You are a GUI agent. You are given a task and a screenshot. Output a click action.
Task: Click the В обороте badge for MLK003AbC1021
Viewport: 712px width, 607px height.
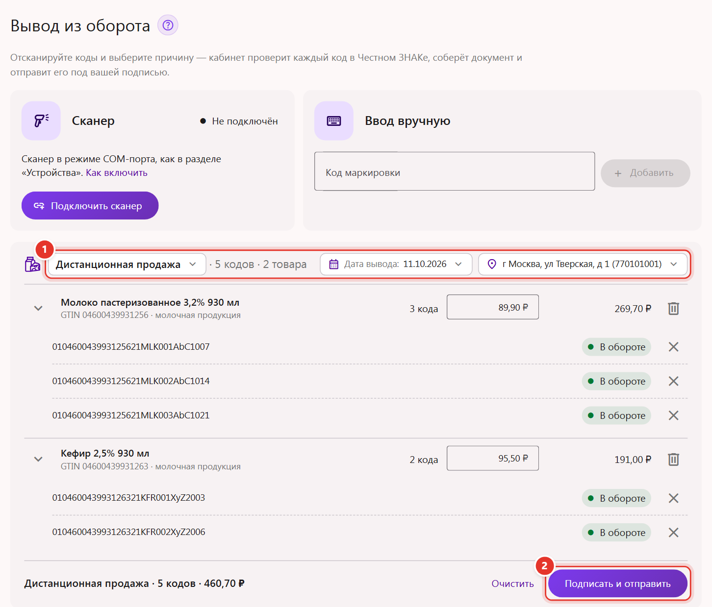tap(616, 415)
